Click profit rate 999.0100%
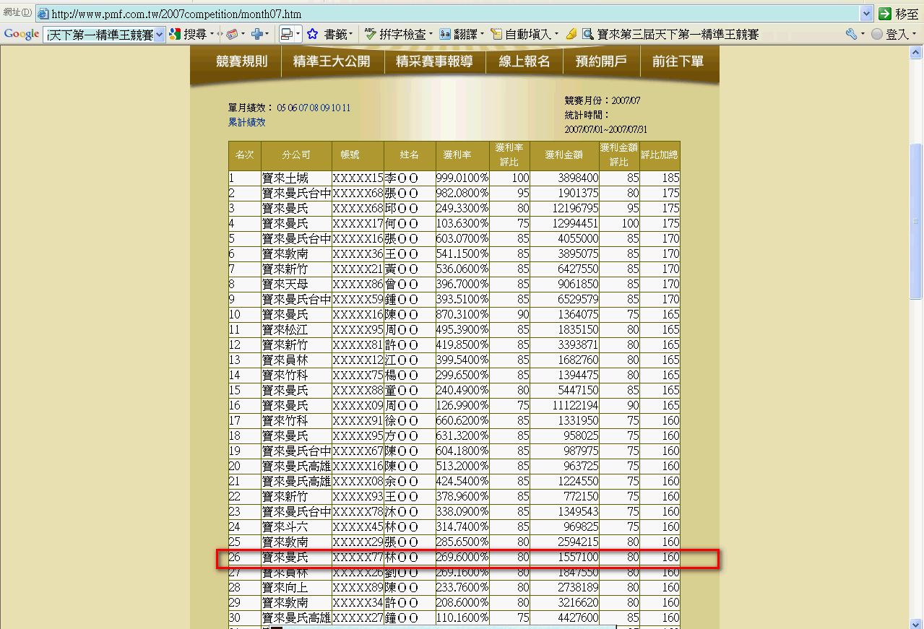924x629 pixels. [462, 178]
